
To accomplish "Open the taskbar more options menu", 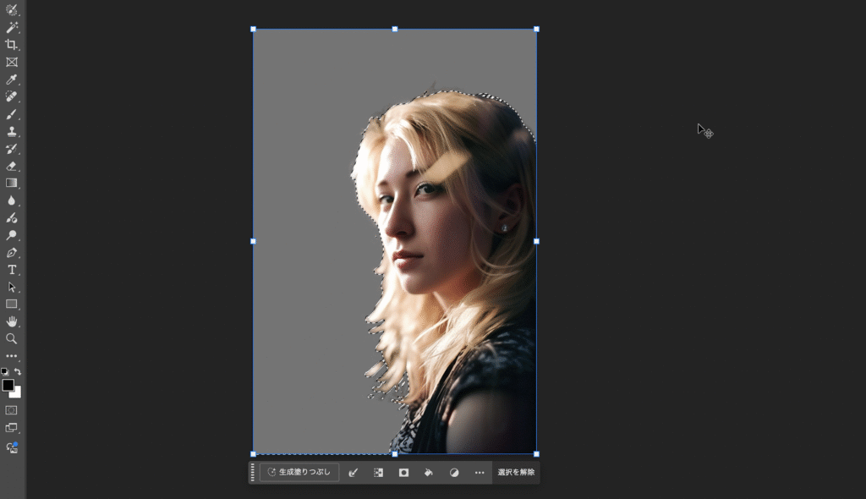I will click(x=480, y=473).
